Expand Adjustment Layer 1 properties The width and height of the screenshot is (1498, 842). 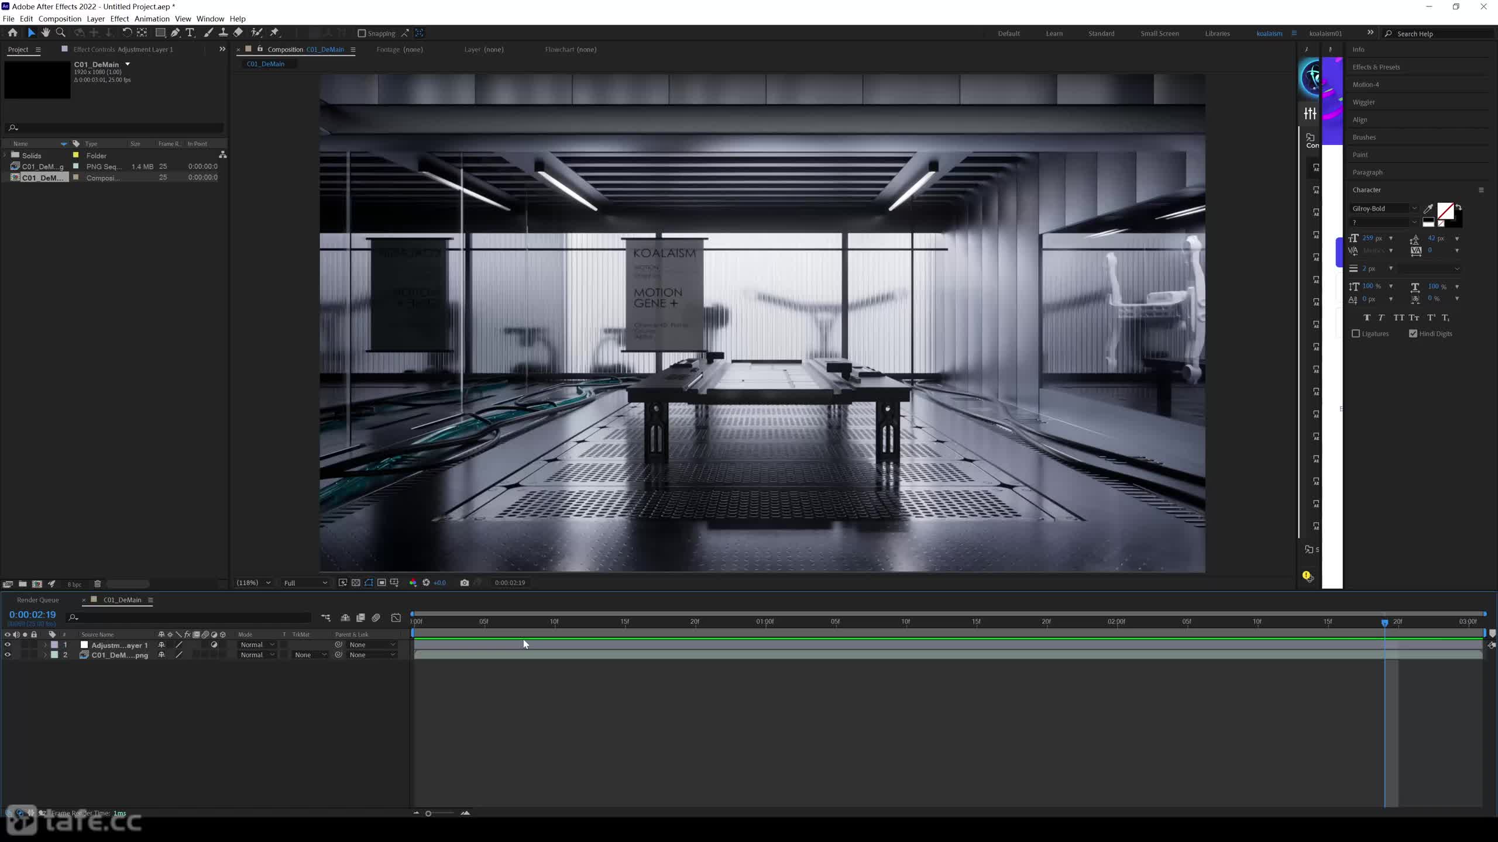tap(45, 645)
